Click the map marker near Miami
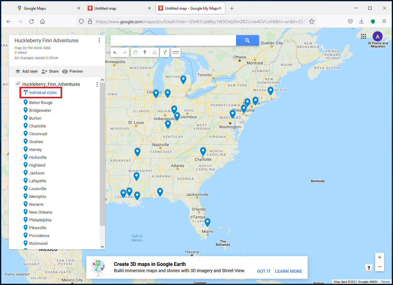This screenshot has height=285, width=393. [207, 222]
